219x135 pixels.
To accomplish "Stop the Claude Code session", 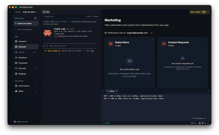I will click(x=88, y=16).
